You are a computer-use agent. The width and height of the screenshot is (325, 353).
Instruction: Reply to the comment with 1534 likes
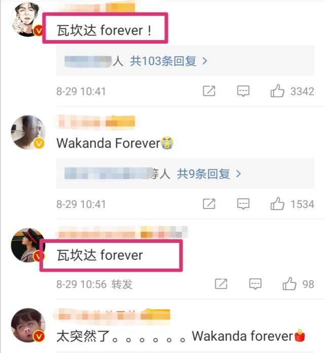[x=243, y=204]
